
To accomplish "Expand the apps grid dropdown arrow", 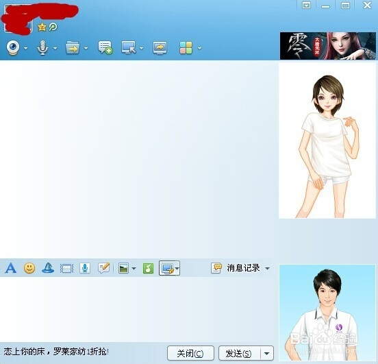I will 199,48.
